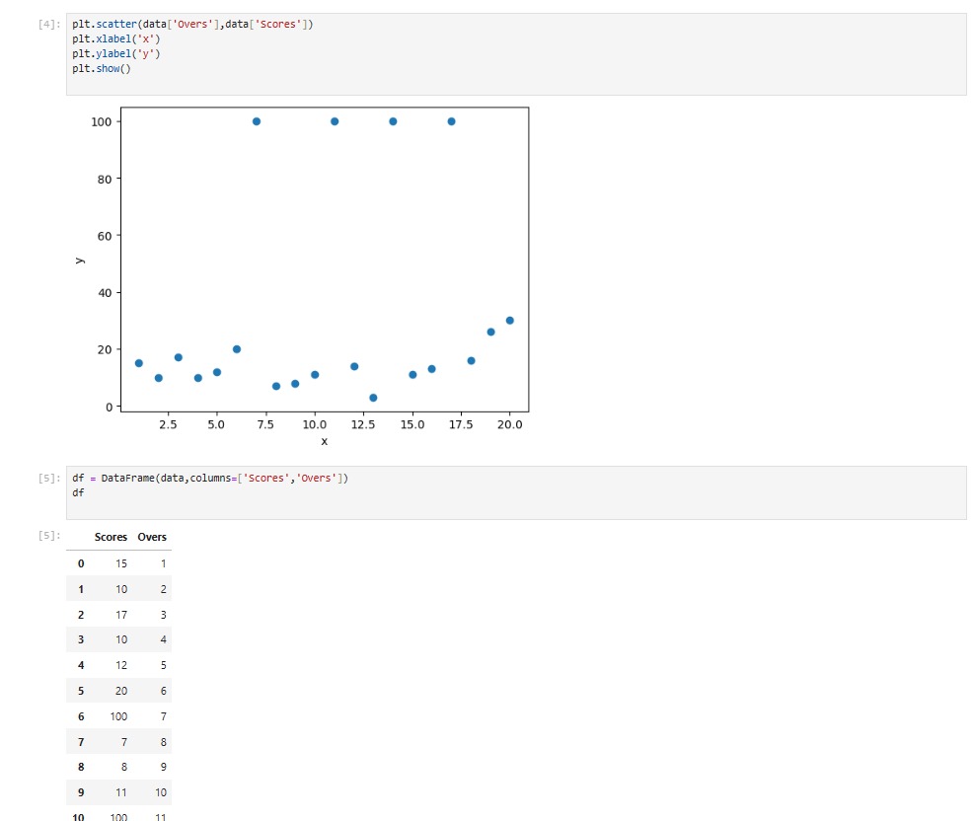Click Scores value 12 in row 4
Viewport: 974px width, 821px height.
(x=121, y=665)
